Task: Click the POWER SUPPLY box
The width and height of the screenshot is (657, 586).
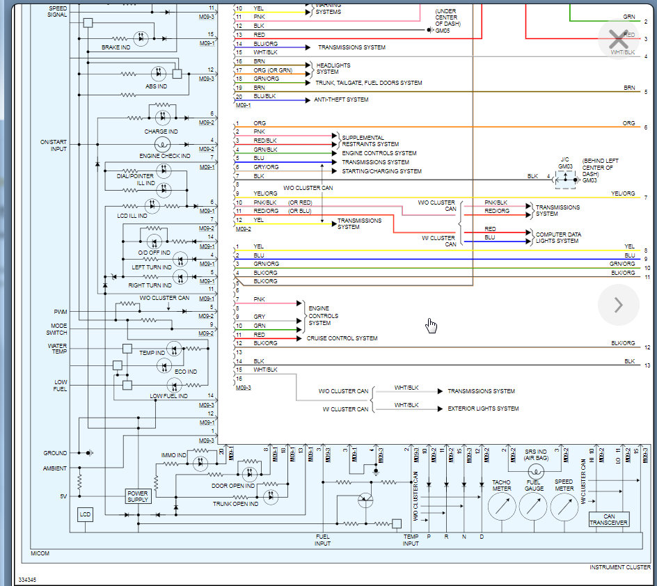Action: (x=138, y=496)
